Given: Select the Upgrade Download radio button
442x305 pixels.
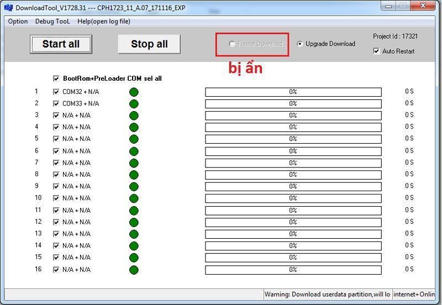Looking at the screenshot, I should (300, 44).
